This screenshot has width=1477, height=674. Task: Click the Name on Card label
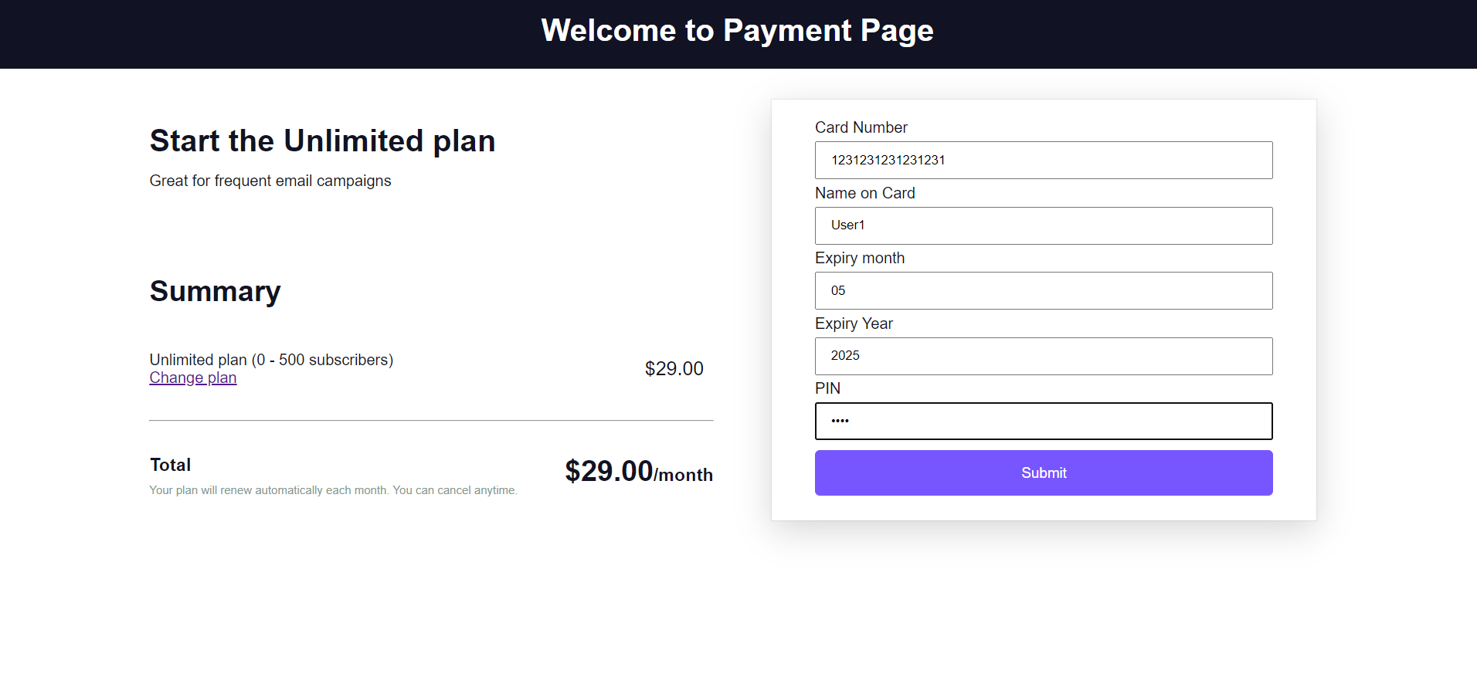(x=865, y=193)
